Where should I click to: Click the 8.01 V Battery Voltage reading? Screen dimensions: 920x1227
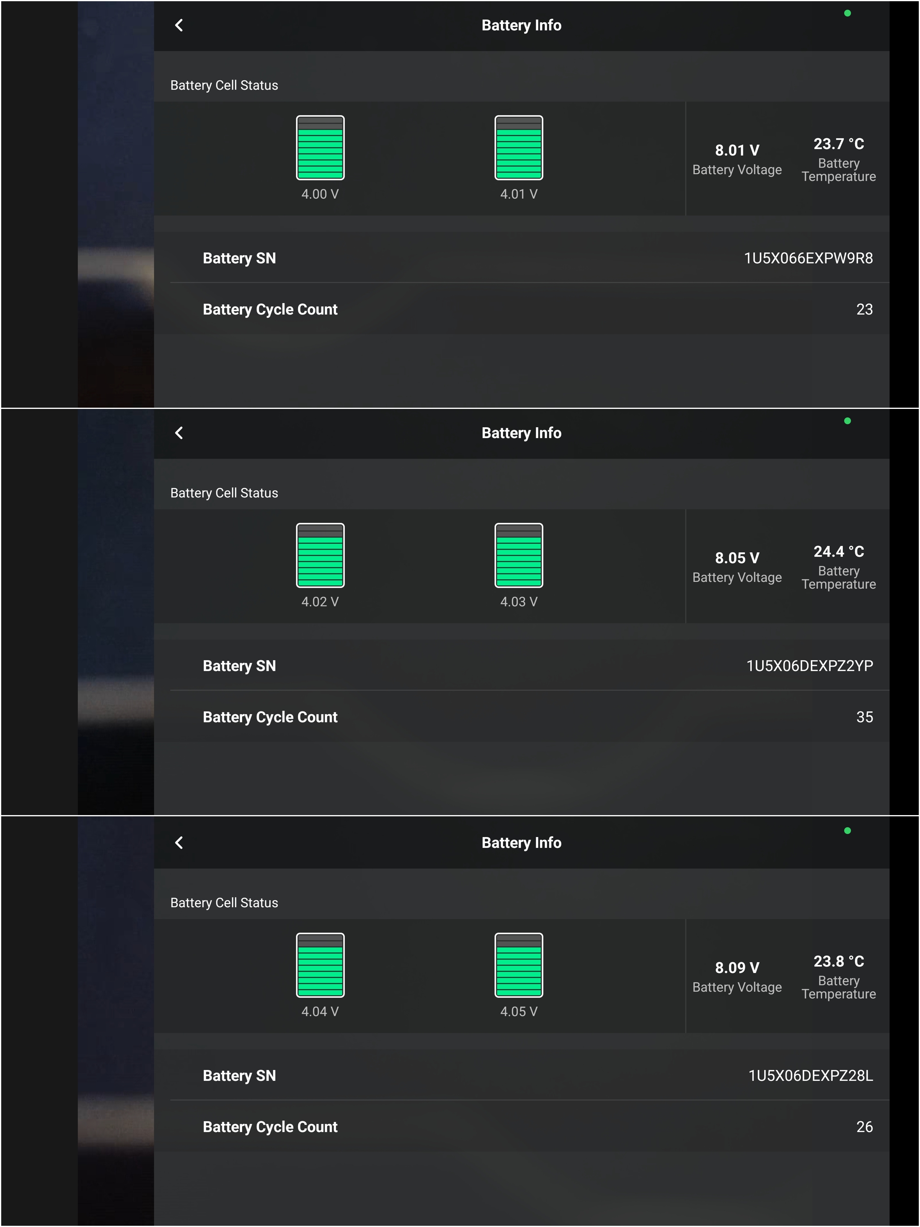pos(736,150)
